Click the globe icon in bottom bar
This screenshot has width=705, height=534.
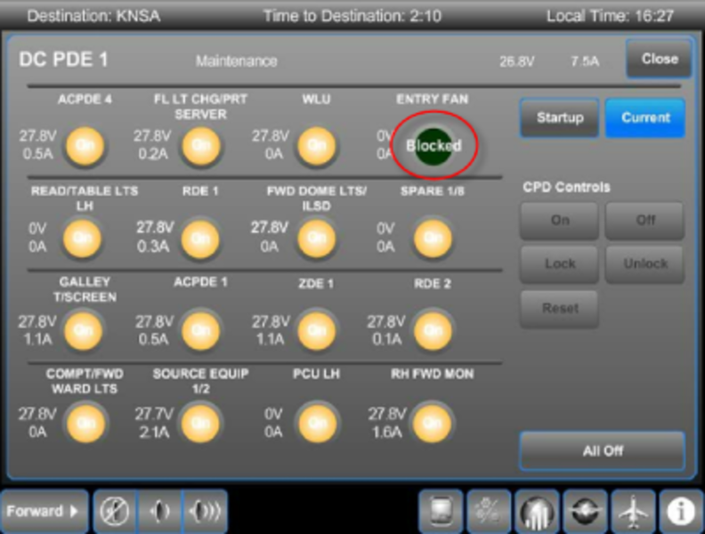point(586,512)
